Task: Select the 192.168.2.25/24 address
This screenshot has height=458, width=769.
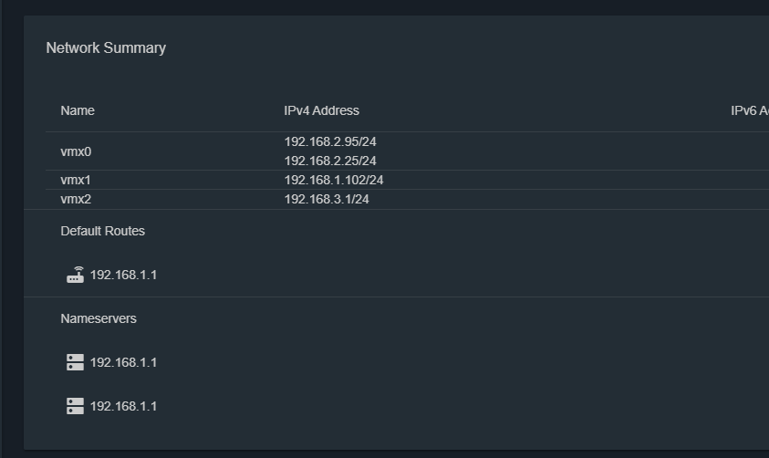Action: click(330, 161)
